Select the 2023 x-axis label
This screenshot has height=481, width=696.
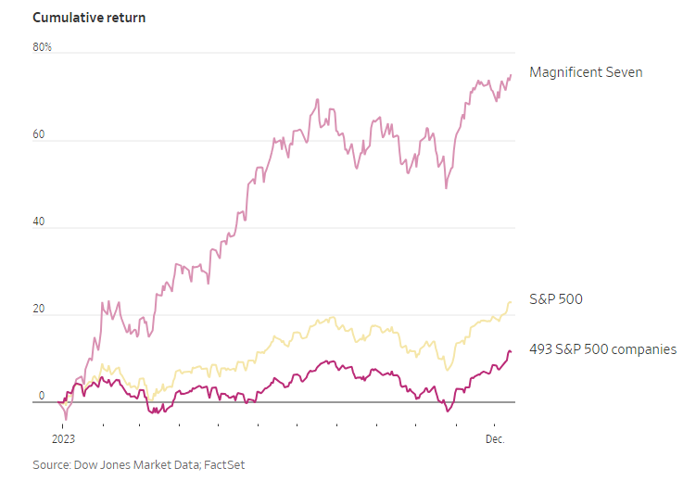[x=63, y=439]
